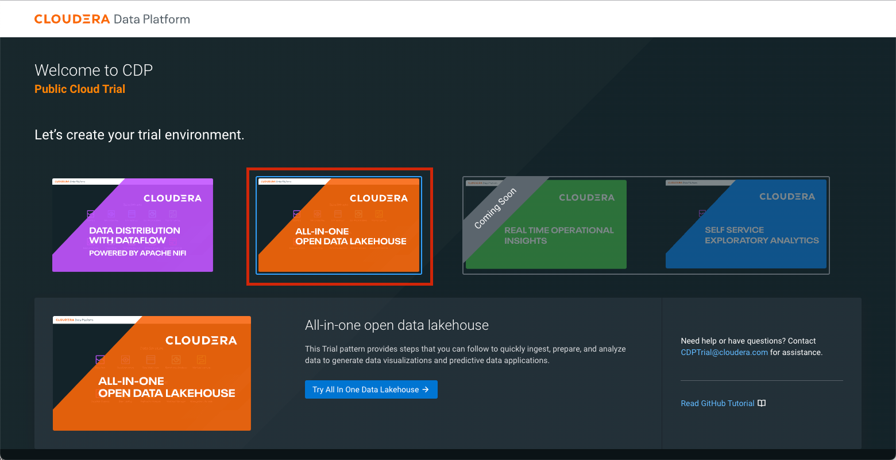
Task: Click the 'All-in-one open data lakehouse' heading
Action: click(397, 325)
